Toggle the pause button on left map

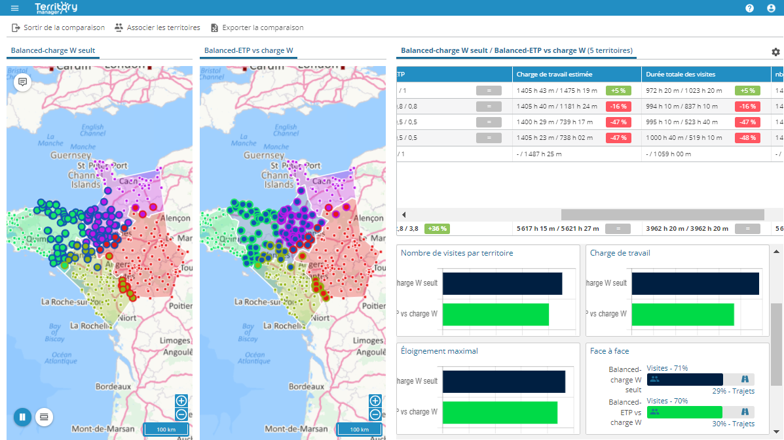pos(22,416)
